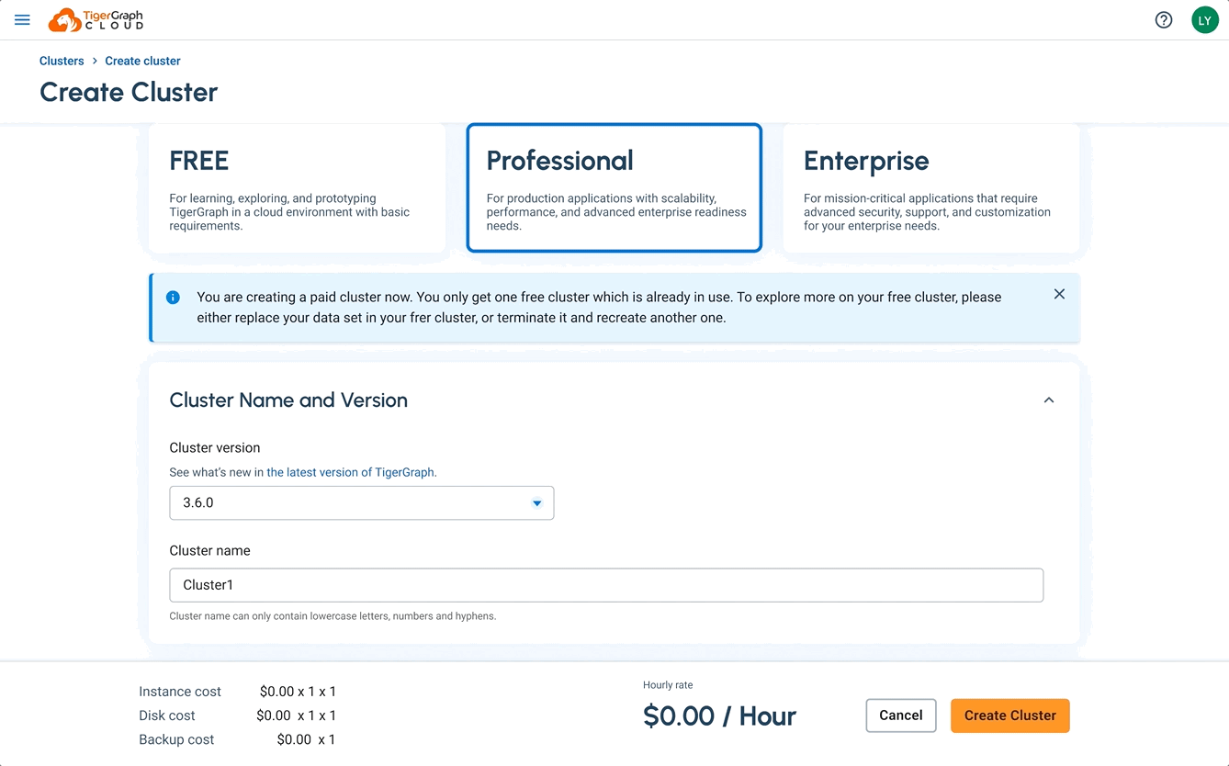Open the LY user avatar menu
Screen dimensions: 1229x766
[x=1205, y=20]
